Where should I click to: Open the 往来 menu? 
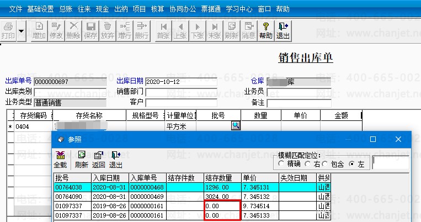point(84,9)
